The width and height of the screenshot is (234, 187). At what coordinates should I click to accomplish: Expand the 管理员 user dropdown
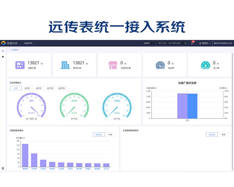205,43
